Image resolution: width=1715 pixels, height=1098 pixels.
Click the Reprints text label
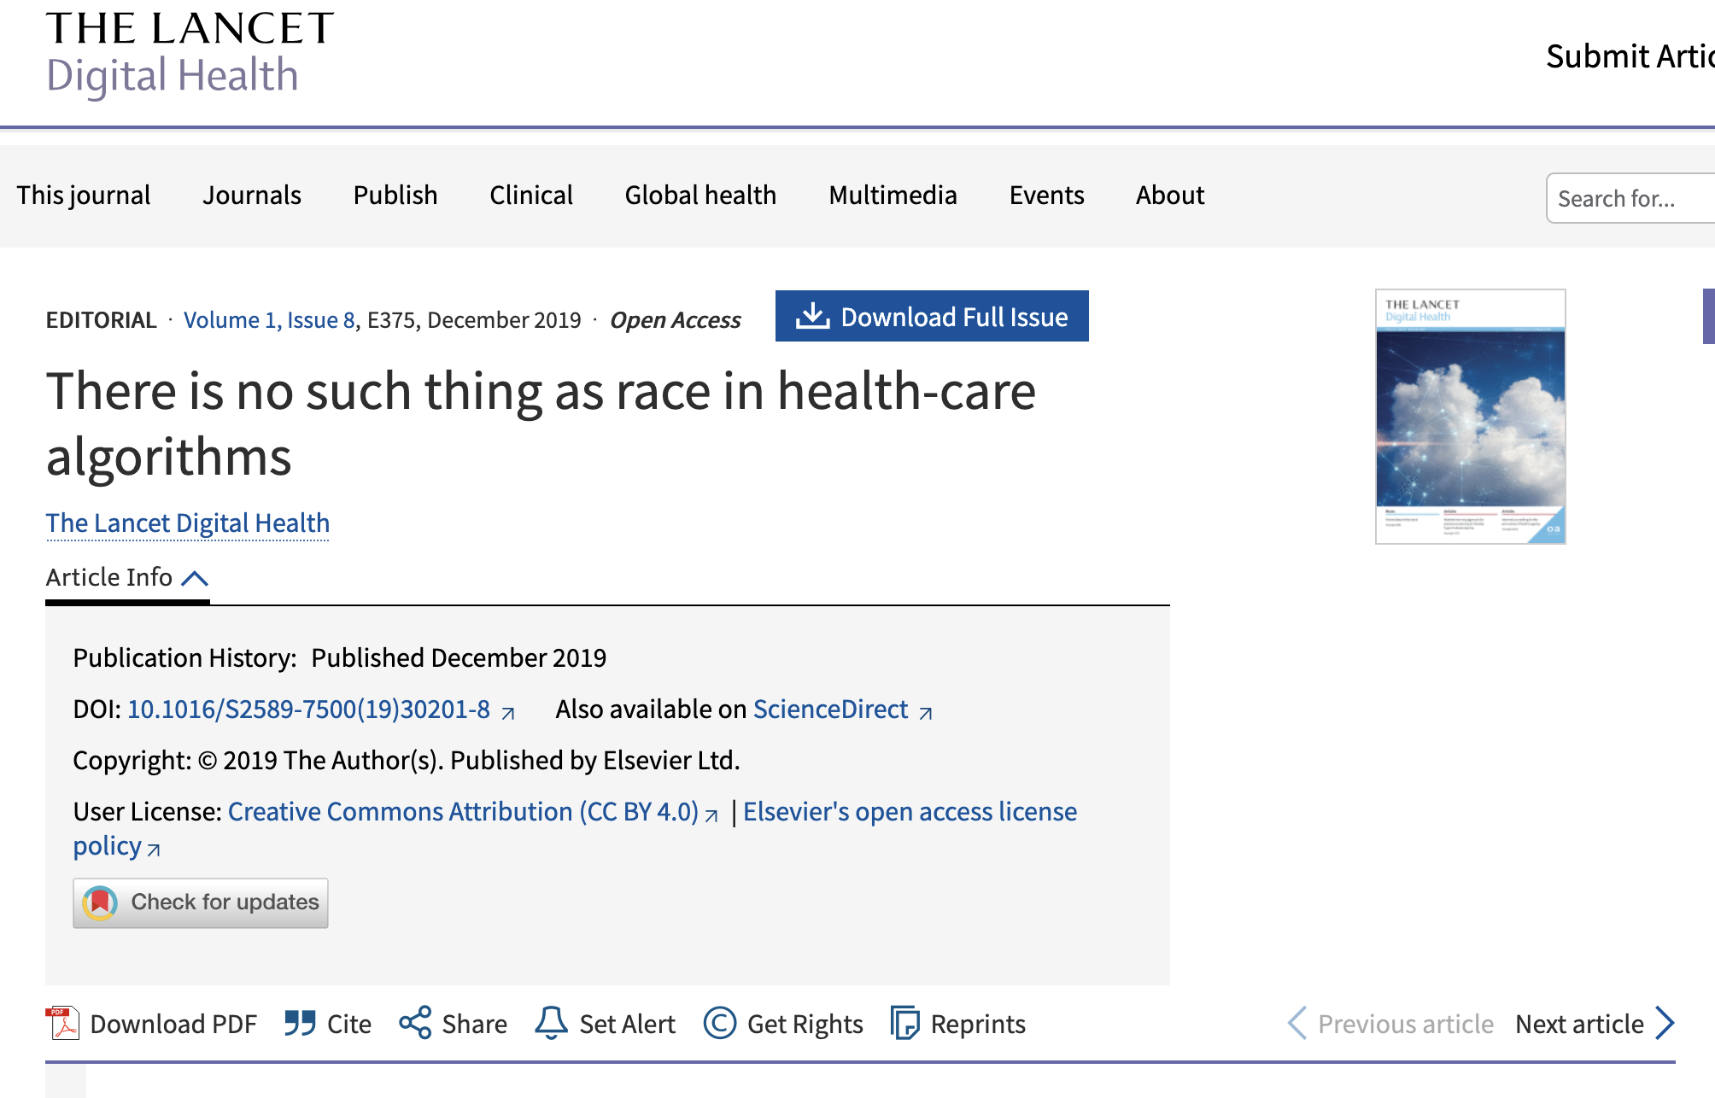978,1024
